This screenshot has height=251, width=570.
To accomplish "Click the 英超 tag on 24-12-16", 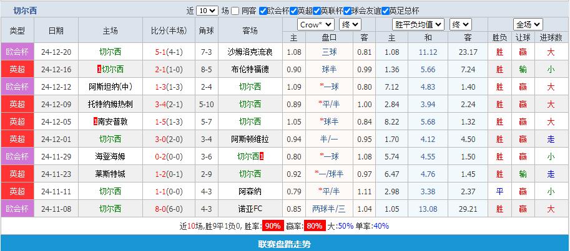I will pyautogui.click(x=17, y=69).
